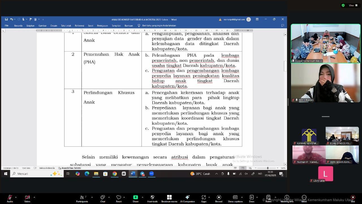Toggle Show captions CC button
The image size is (362, 204).
[x=235, y=197]
